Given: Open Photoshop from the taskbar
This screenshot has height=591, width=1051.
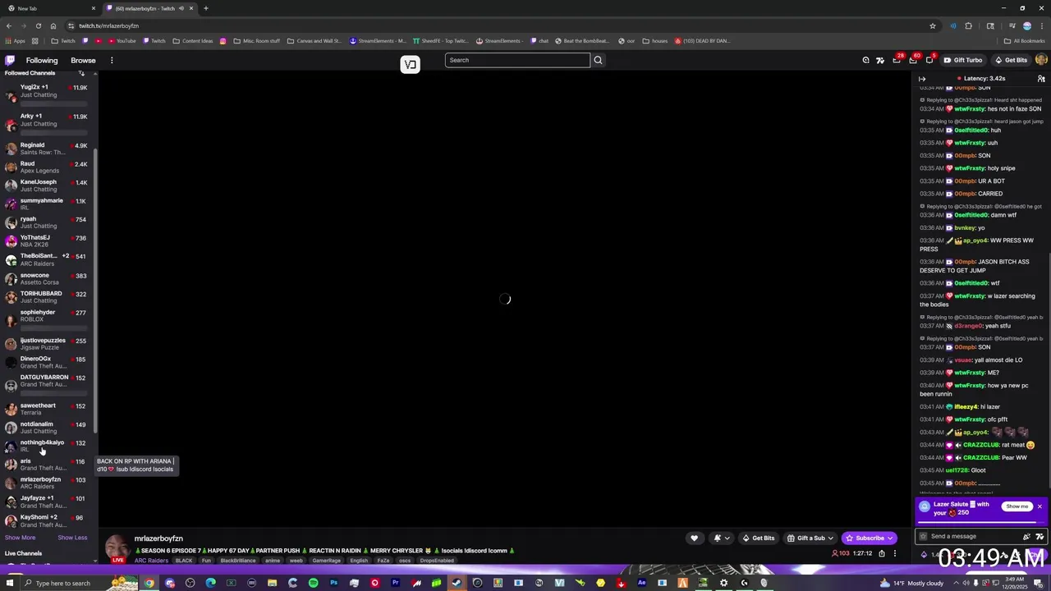Looking at the screenshot, I should pos(333,583).
